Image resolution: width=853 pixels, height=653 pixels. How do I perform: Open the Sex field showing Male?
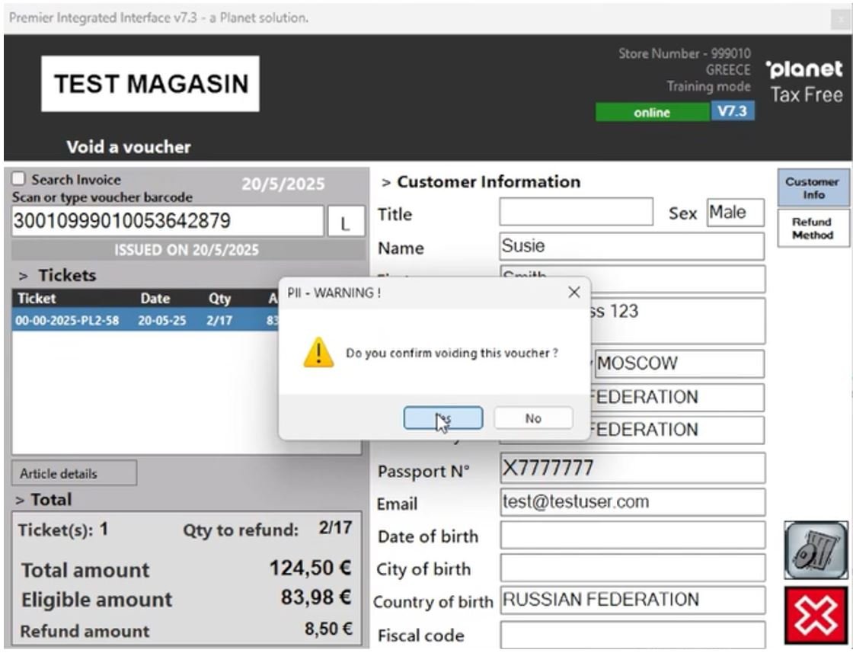[735, 213]
